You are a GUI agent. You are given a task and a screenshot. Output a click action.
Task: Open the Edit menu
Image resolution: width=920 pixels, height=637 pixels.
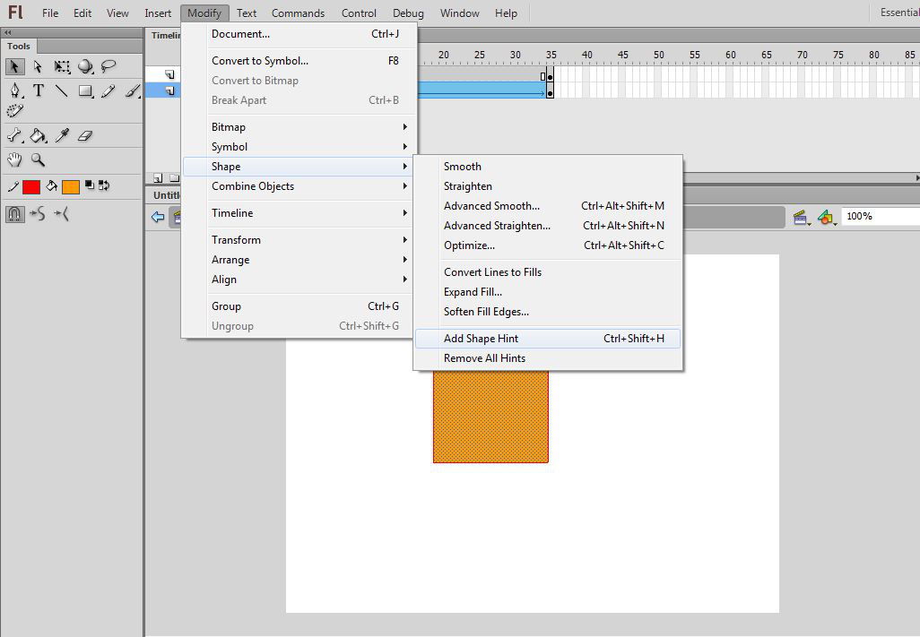82,13
